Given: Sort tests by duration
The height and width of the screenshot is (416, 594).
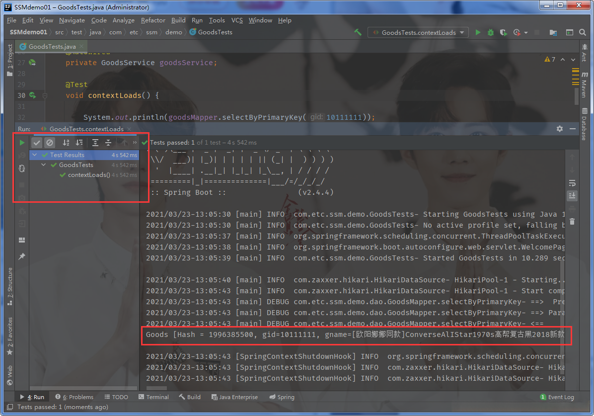Looking at the screenshot, I should pyautogui.click(x=79, y=143).
